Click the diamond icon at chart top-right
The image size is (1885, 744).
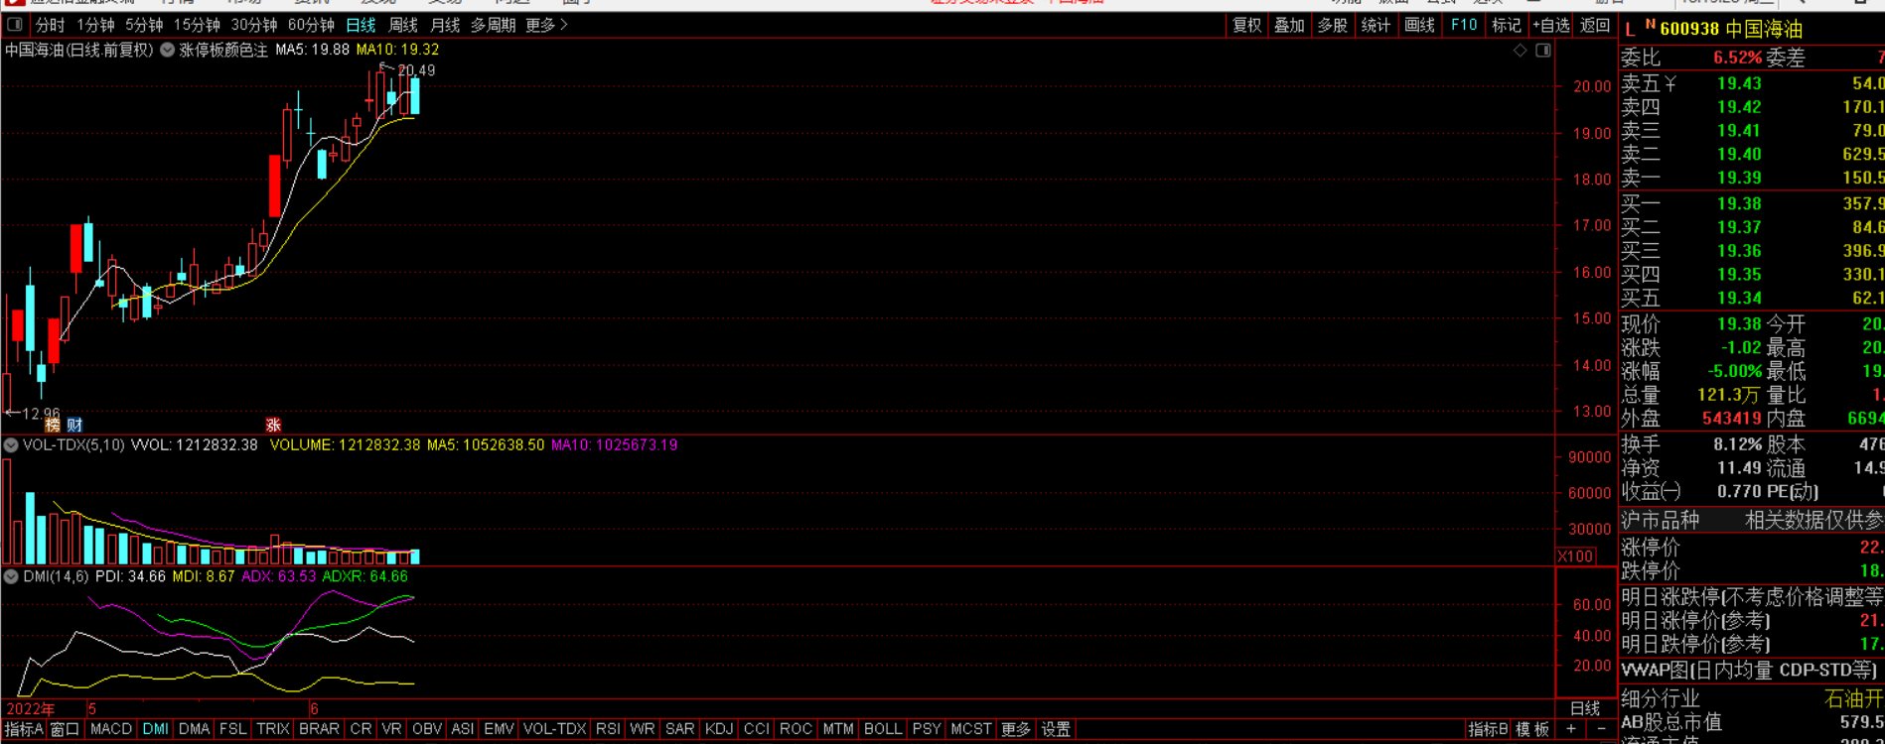pos(1520,50)
